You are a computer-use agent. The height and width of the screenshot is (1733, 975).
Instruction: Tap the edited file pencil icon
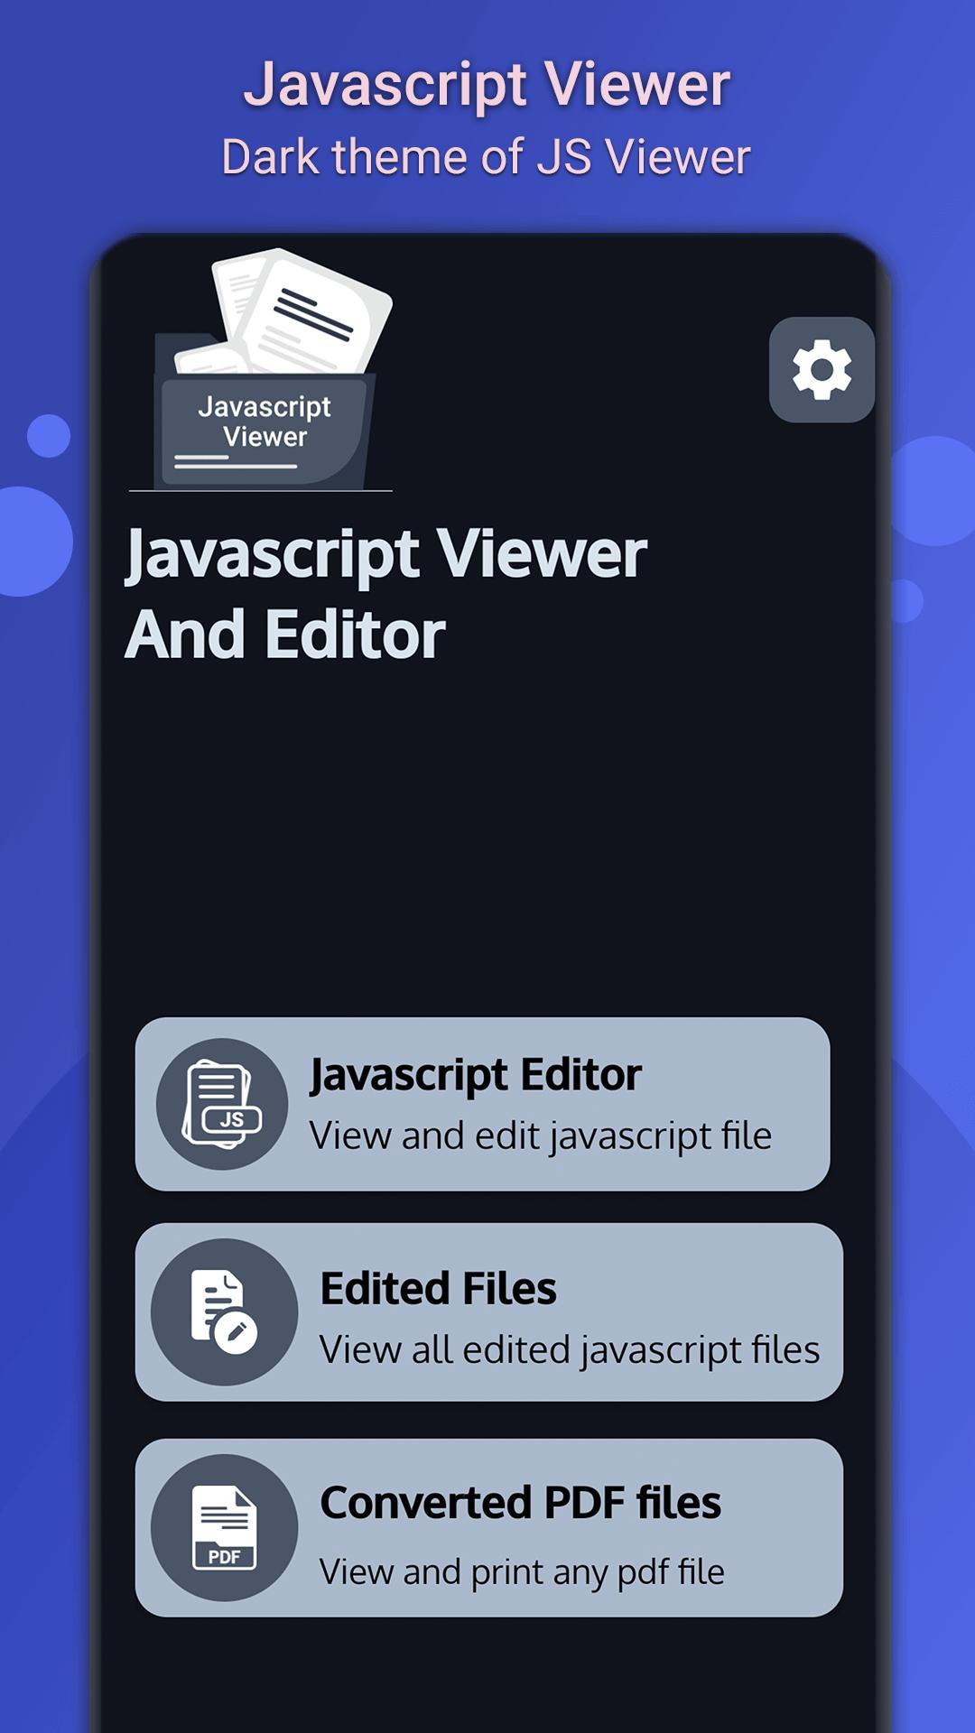tap(224, 1311)
